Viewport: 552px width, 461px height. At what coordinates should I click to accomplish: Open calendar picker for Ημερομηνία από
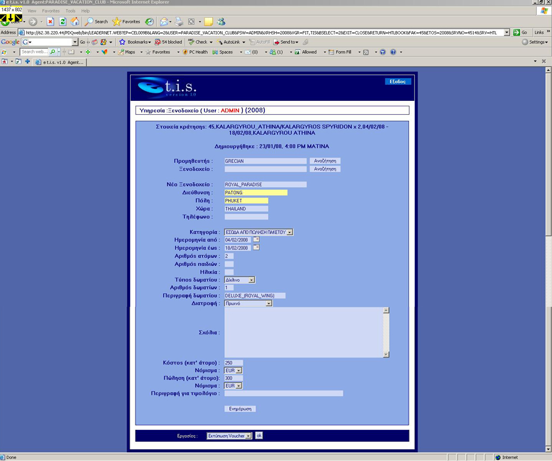pyautogui.click(x=256, y=239)
